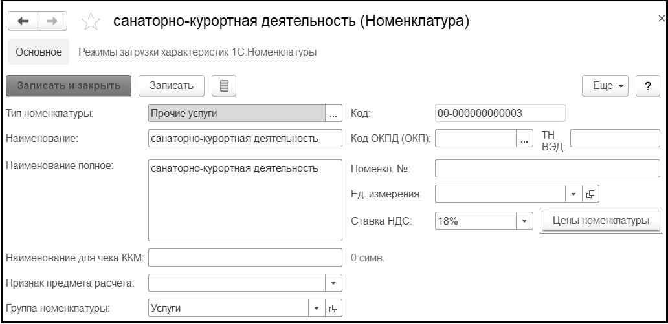Click the Цены номенклатуры button
Image resolution: width=668 pixels, height=324 pixels.
[600, 220]
